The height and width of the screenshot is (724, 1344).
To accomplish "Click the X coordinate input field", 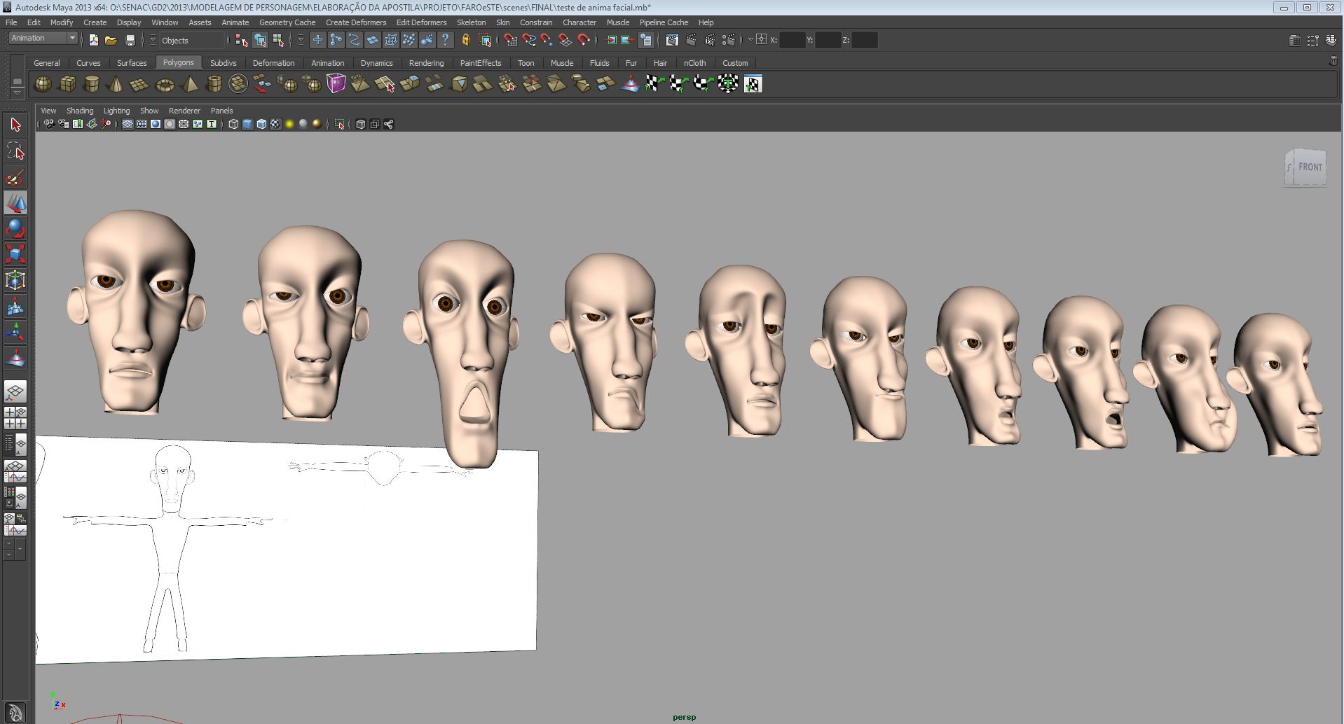I will pos(792,41).
